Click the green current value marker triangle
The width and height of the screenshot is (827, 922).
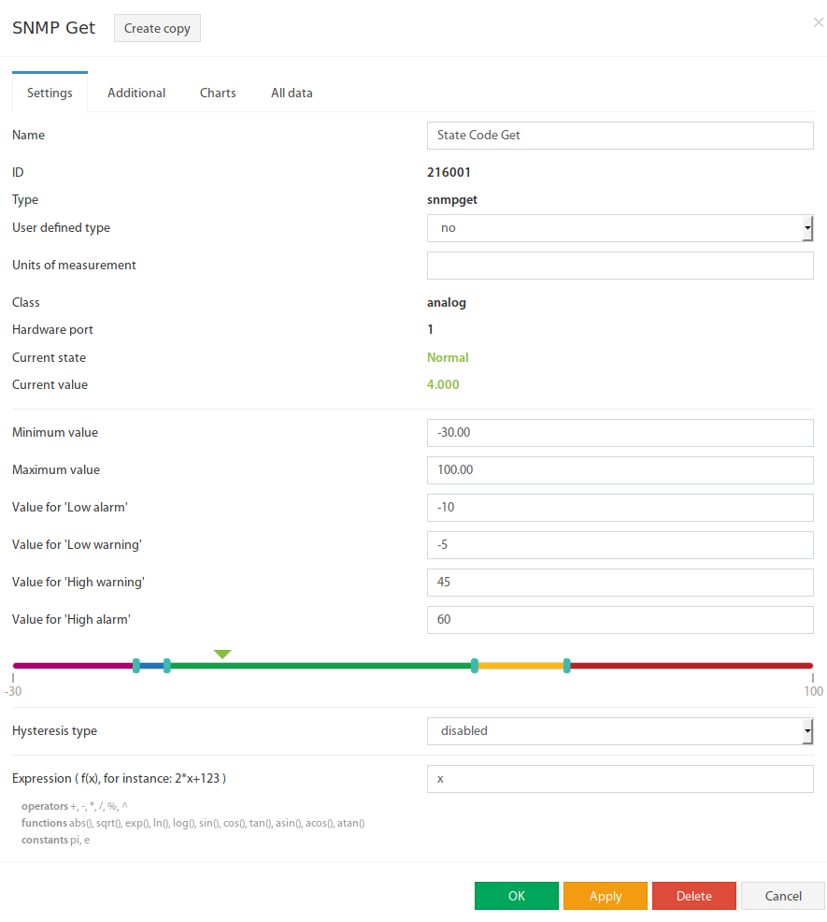pyautogui.click(x=222, y=654)
